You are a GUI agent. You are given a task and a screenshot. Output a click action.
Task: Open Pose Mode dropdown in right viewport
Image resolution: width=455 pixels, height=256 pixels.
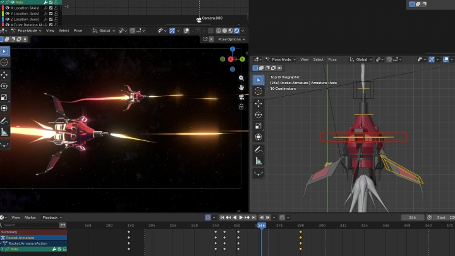(x=281, y=59)
